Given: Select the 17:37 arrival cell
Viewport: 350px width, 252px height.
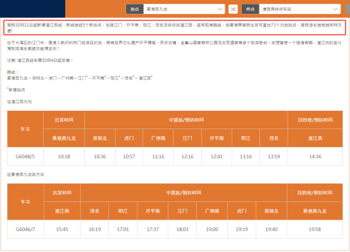Looking at the screenshot, I should (x=153, y=229).
